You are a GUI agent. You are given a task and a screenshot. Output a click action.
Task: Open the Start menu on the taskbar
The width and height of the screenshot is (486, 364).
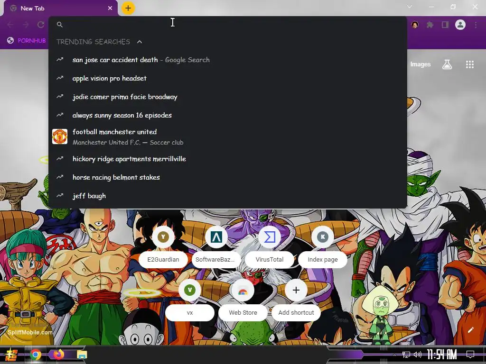[11, 355]
